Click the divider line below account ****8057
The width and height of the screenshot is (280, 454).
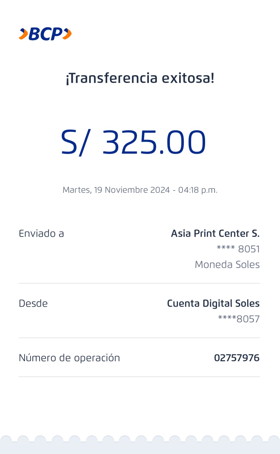click(139, 338)
